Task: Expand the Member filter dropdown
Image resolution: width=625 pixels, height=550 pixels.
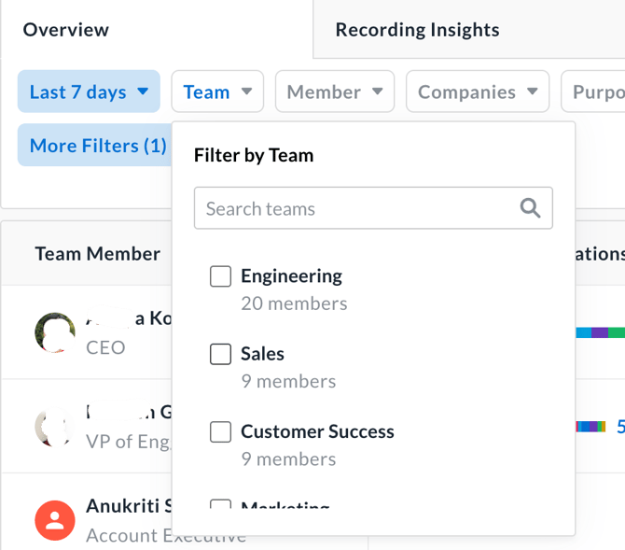Action: tap(335, 92)
